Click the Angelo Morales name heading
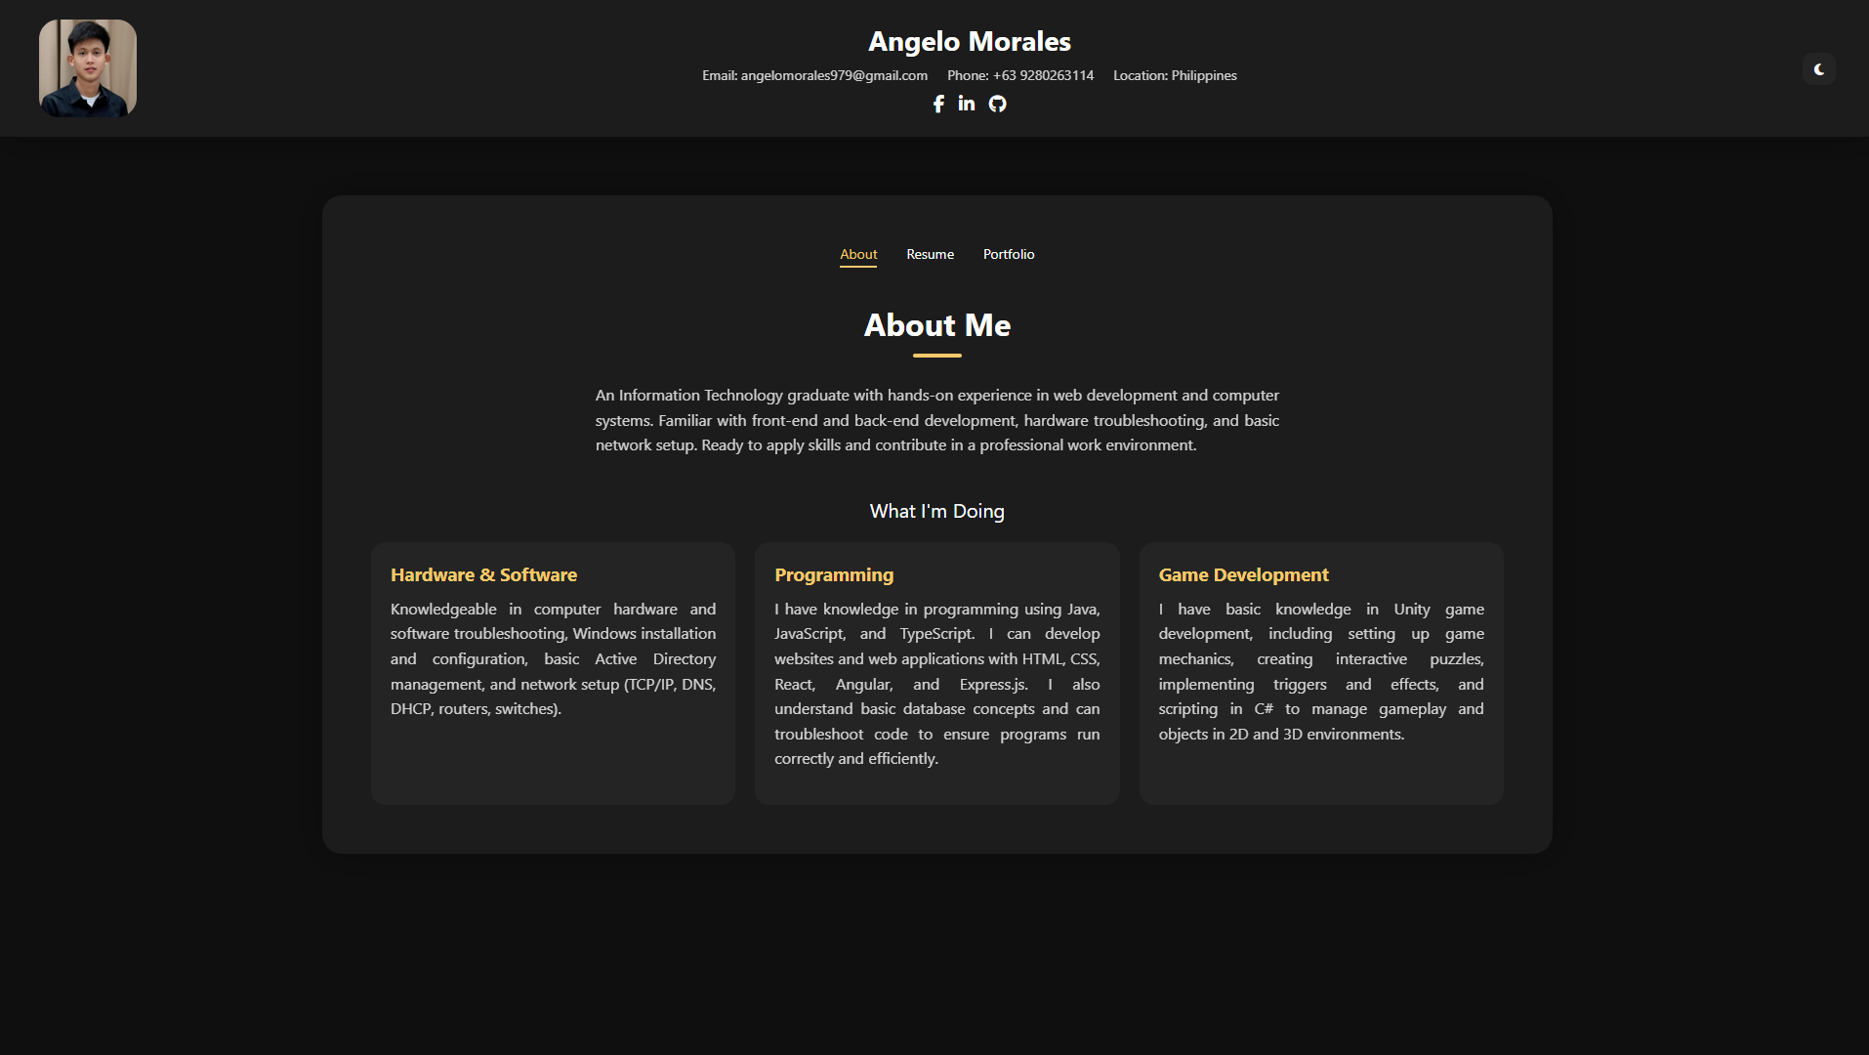Image resolution: width=1869 pixels, height=1055 pixels. (969, 42)
